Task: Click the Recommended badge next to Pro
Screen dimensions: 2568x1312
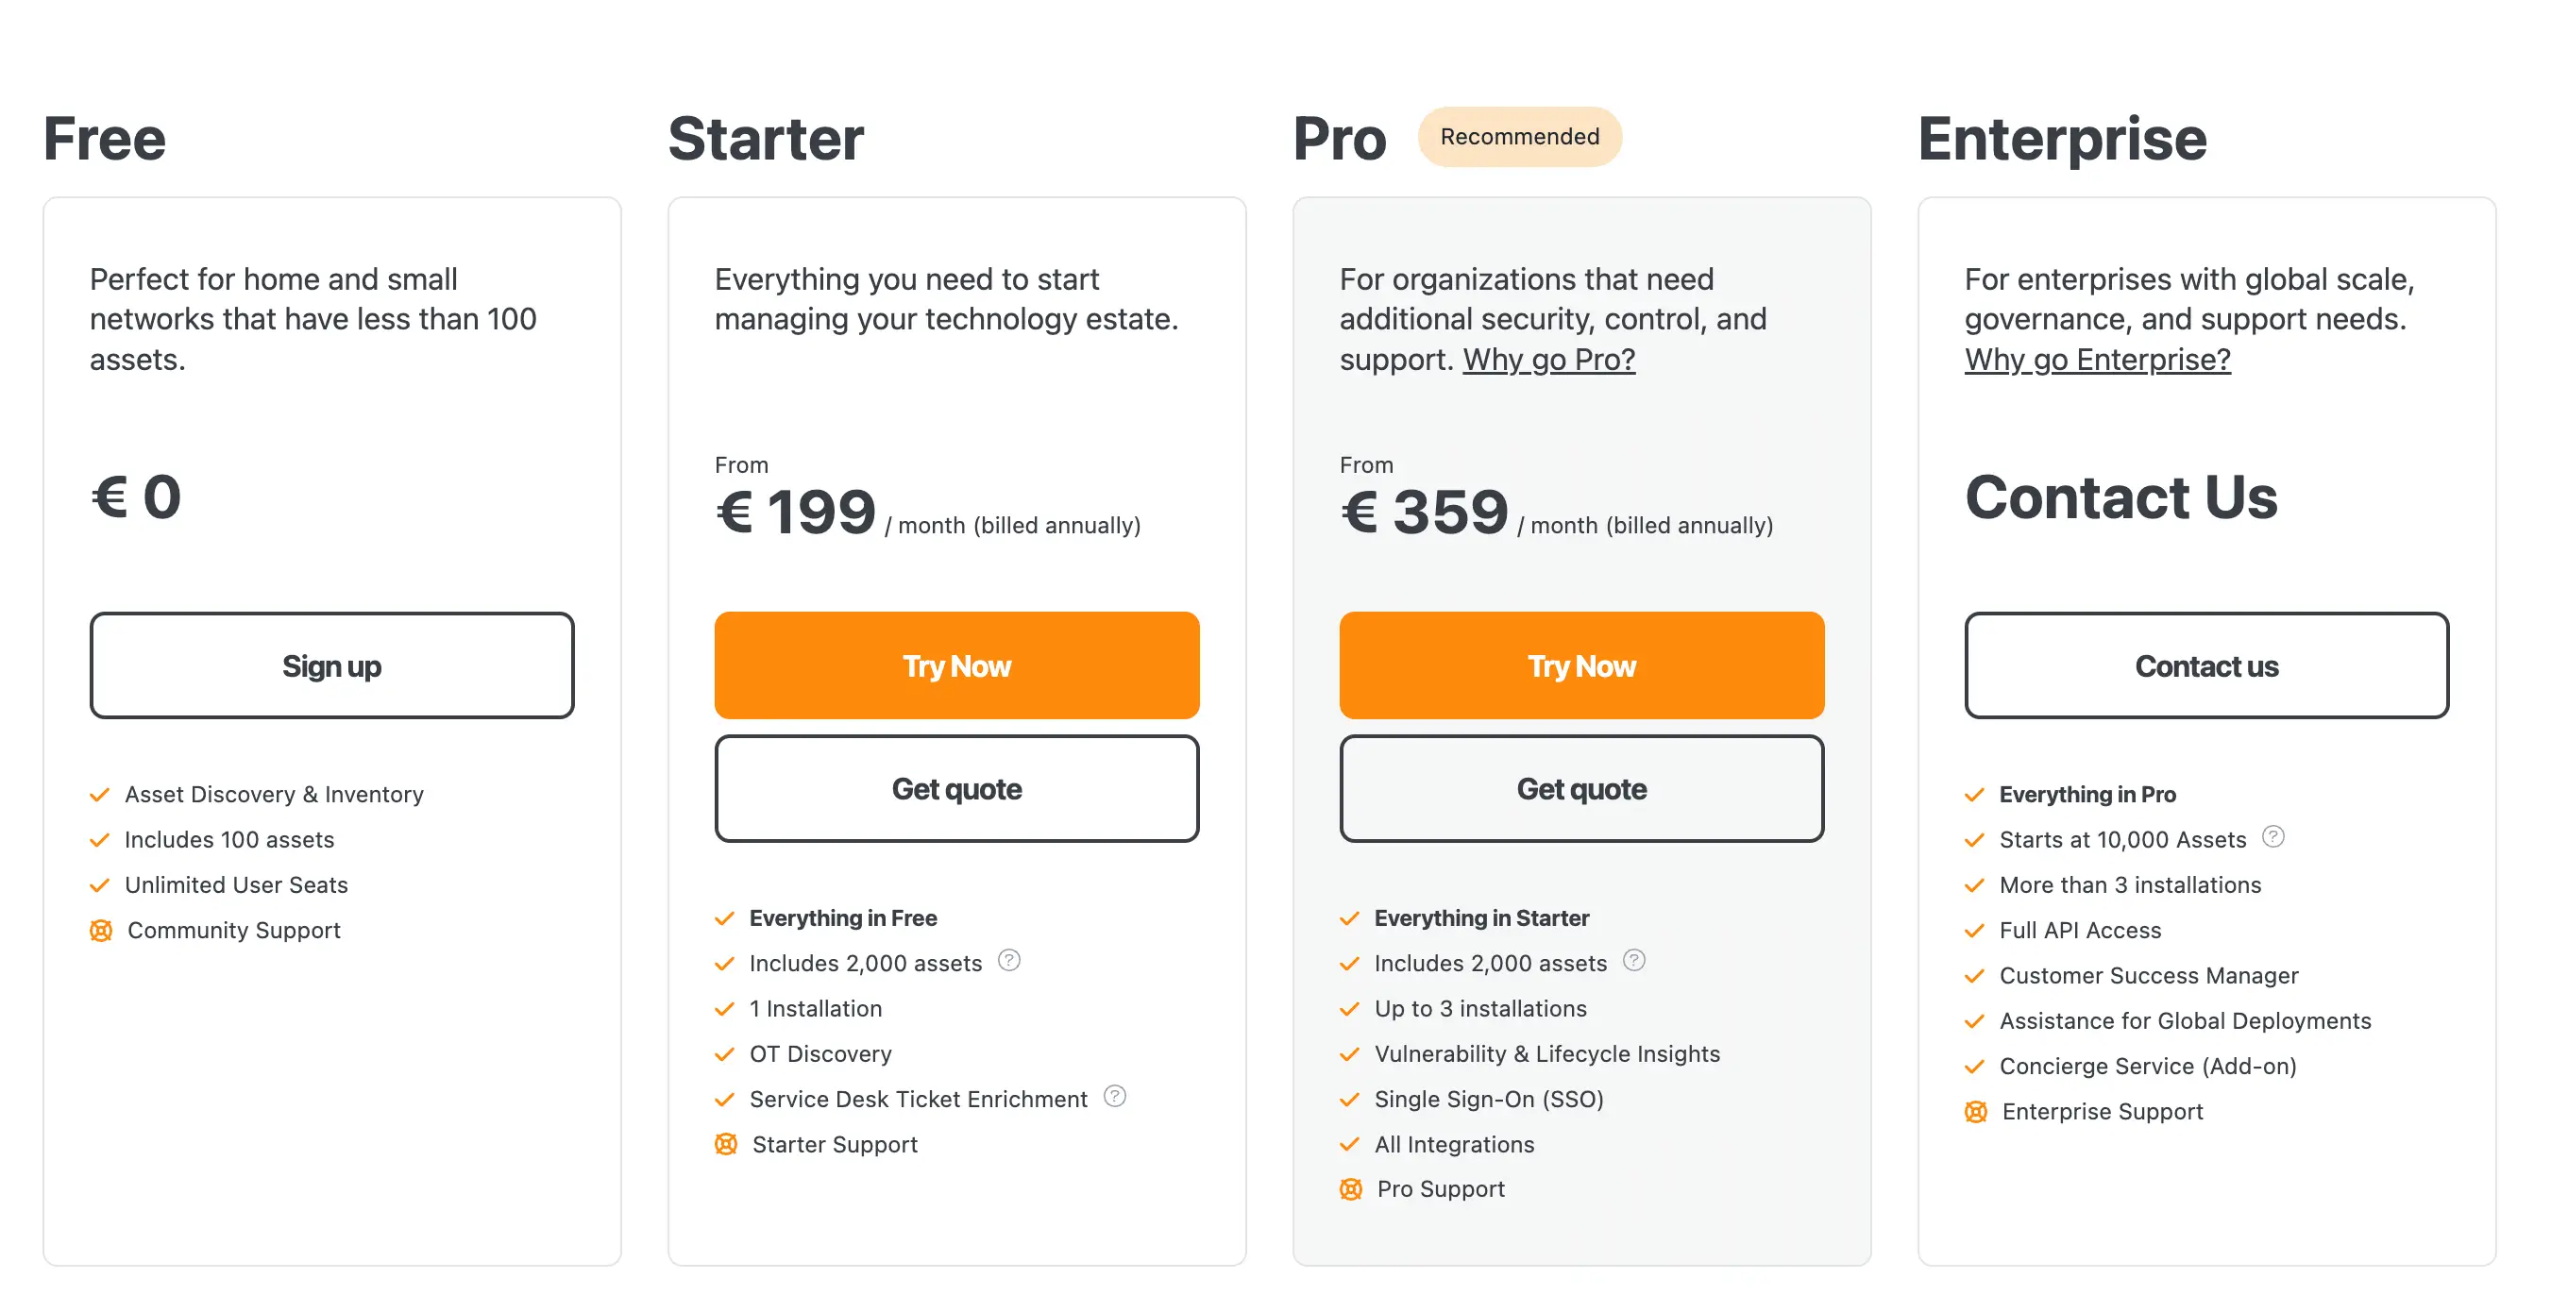Action: 1519,137
